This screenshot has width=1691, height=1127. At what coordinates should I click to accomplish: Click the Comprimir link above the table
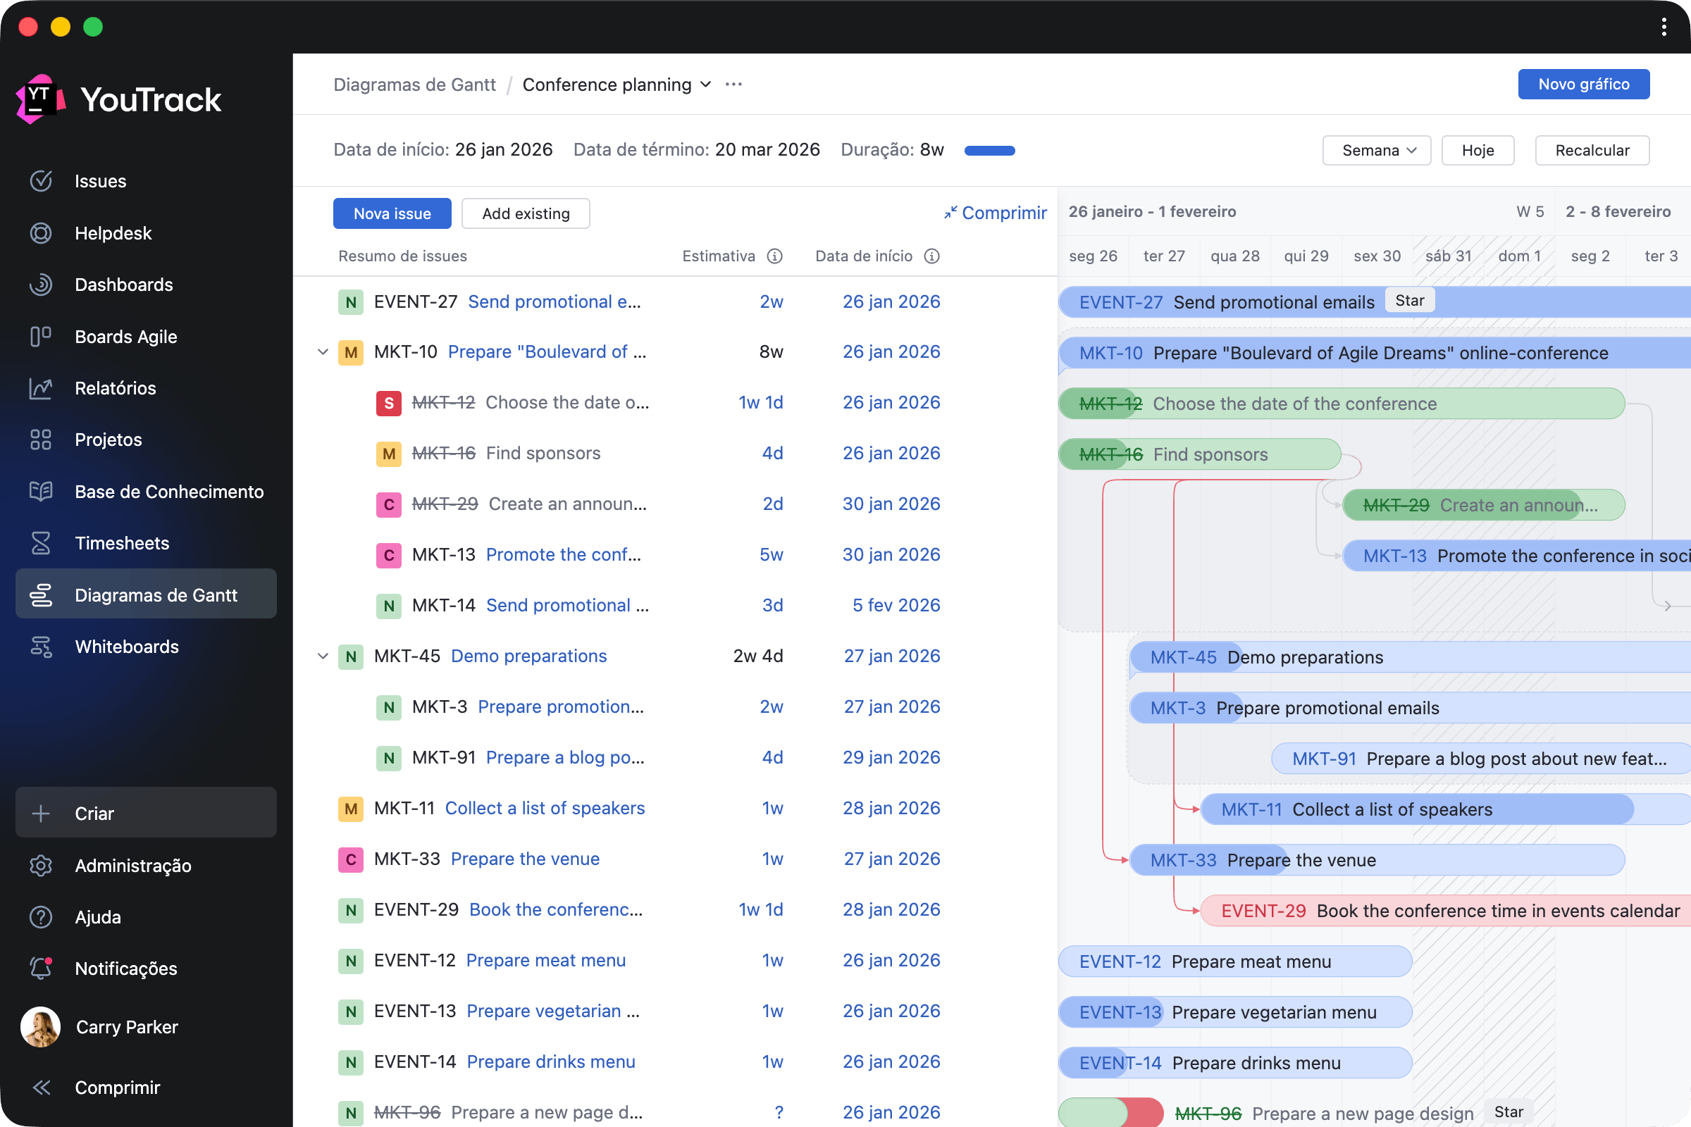[x=995, y=213]
